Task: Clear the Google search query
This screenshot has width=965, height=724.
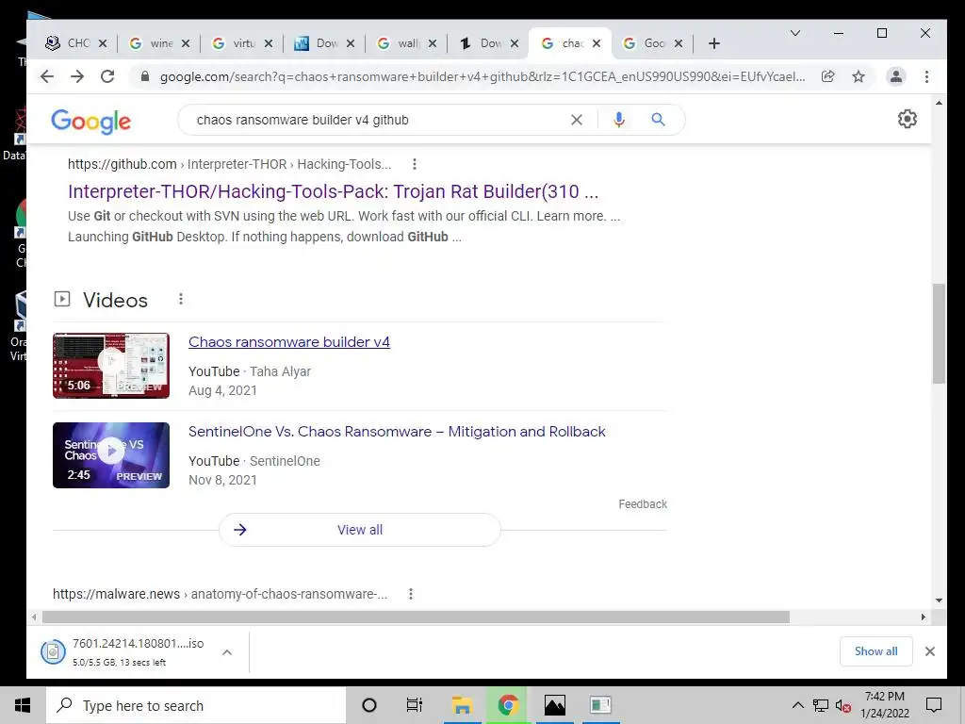Action: click(576, 120)
